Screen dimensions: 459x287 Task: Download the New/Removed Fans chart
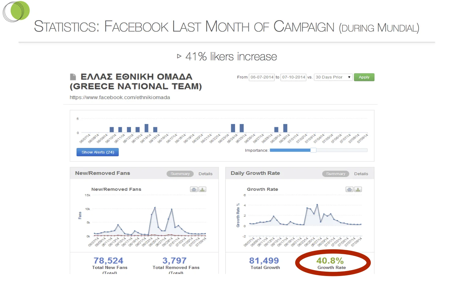pos(202,189)
